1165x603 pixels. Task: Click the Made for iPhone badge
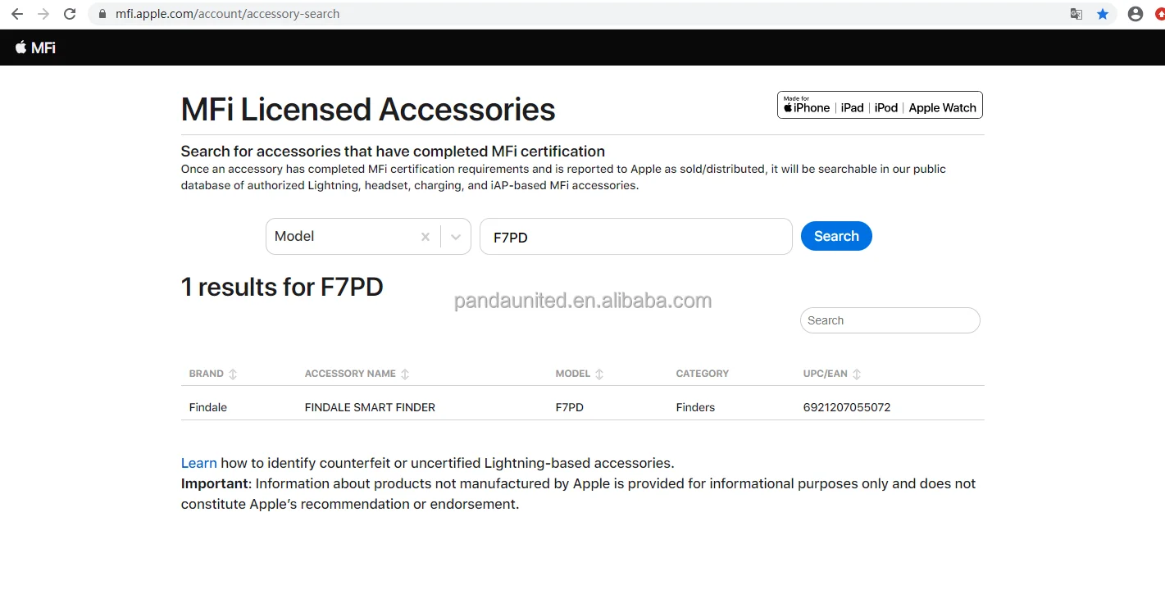pyautogui.click(x=880, y=105)
